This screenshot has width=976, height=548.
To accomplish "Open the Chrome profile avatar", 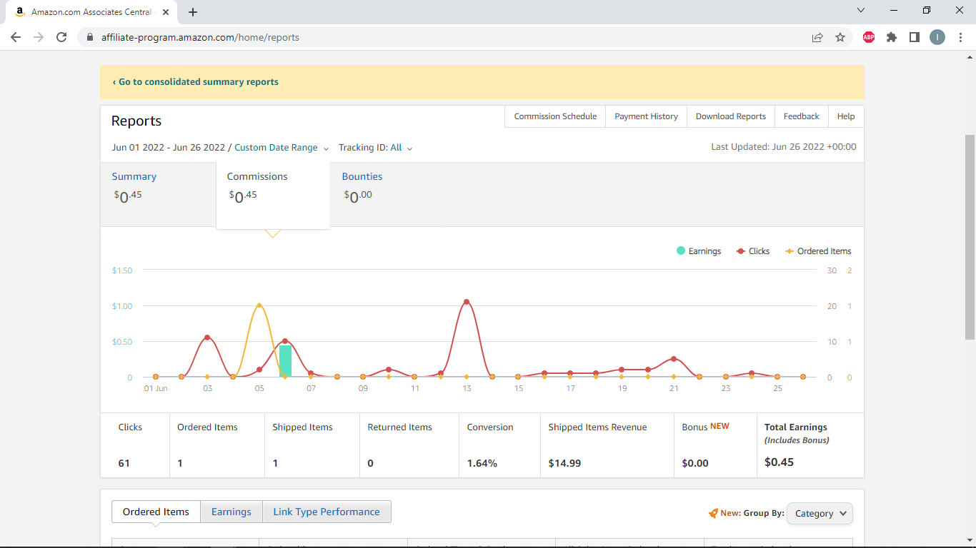I will pyautogui.click(x=937, y=37).
